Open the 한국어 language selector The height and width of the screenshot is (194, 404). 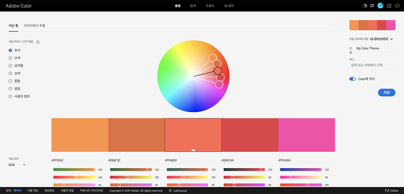pos(17,191)
